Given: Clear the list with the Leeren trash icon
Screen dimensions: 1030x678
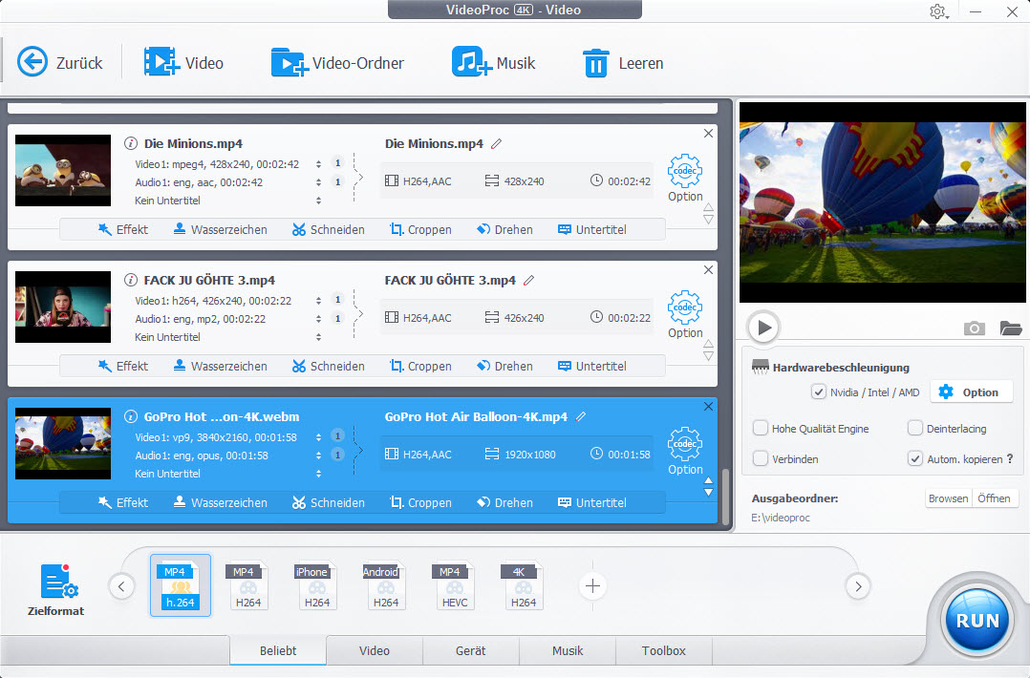Looking at the screenshot, I should (596, 63).
